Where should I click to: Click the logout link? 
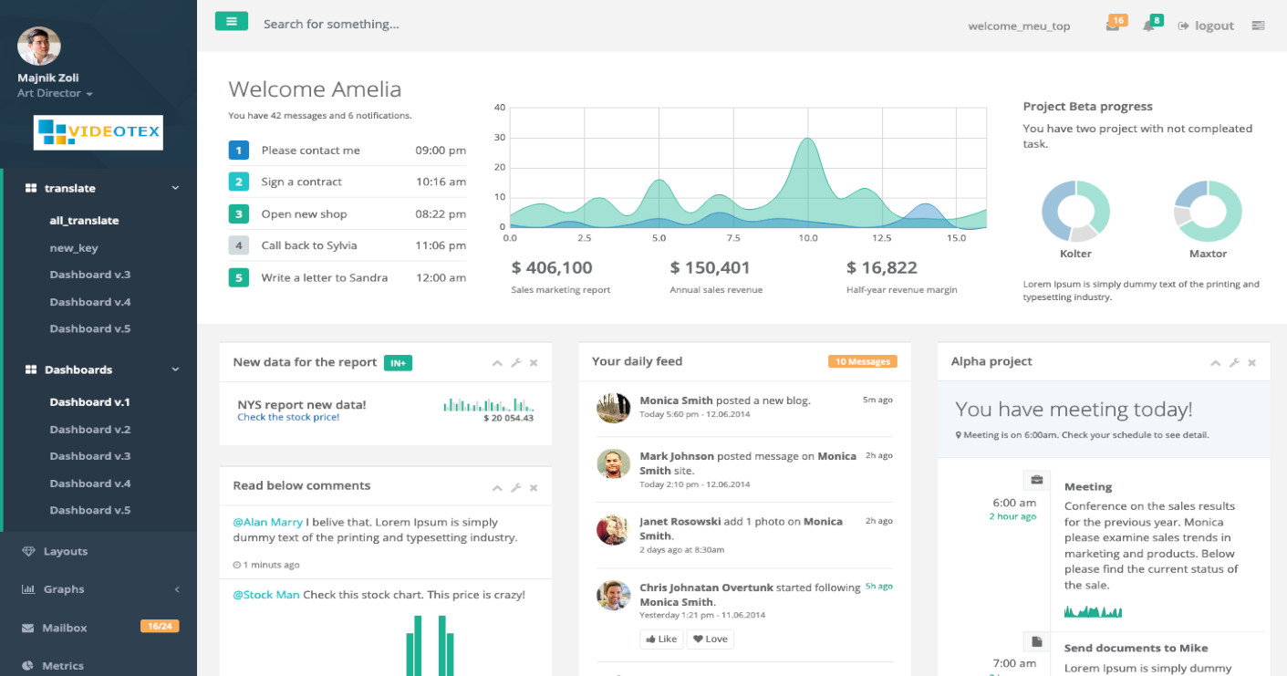click(1206, 26)
